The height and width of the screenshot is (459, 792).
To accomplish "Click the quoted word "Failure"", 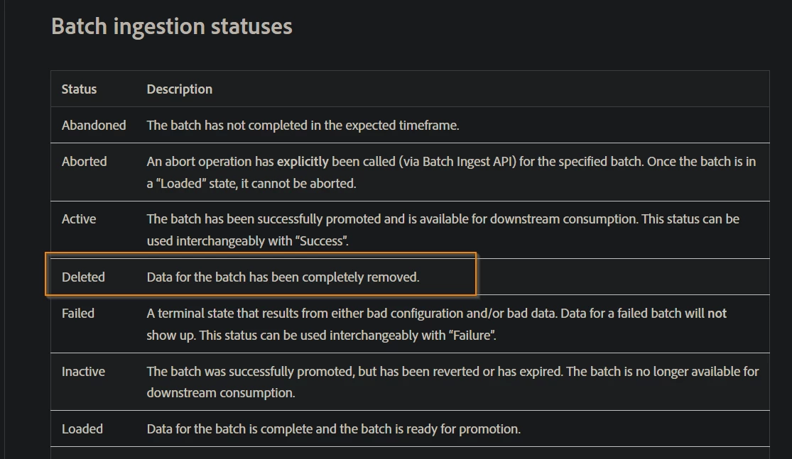I will [x=472, y=336].
